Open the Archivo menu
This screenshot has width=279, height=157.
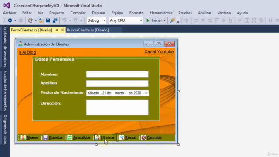pos(10,13)
